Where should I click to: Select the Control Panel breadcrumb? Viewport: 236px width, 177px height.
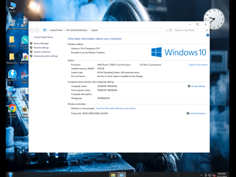pyautogui.click(x=56, y=30)
